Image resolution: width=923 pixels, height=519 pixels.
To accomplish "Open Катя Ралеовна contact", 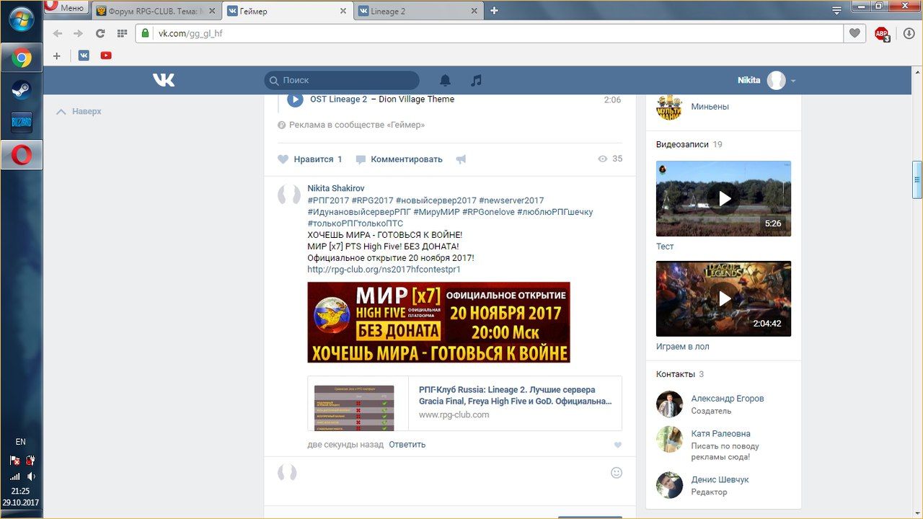I will [x=720, y=434].
